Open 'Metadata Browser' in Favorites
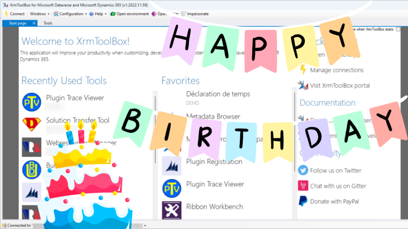Image resolution: width=408 pixels, height=229 pixels. tap(213, 116)
